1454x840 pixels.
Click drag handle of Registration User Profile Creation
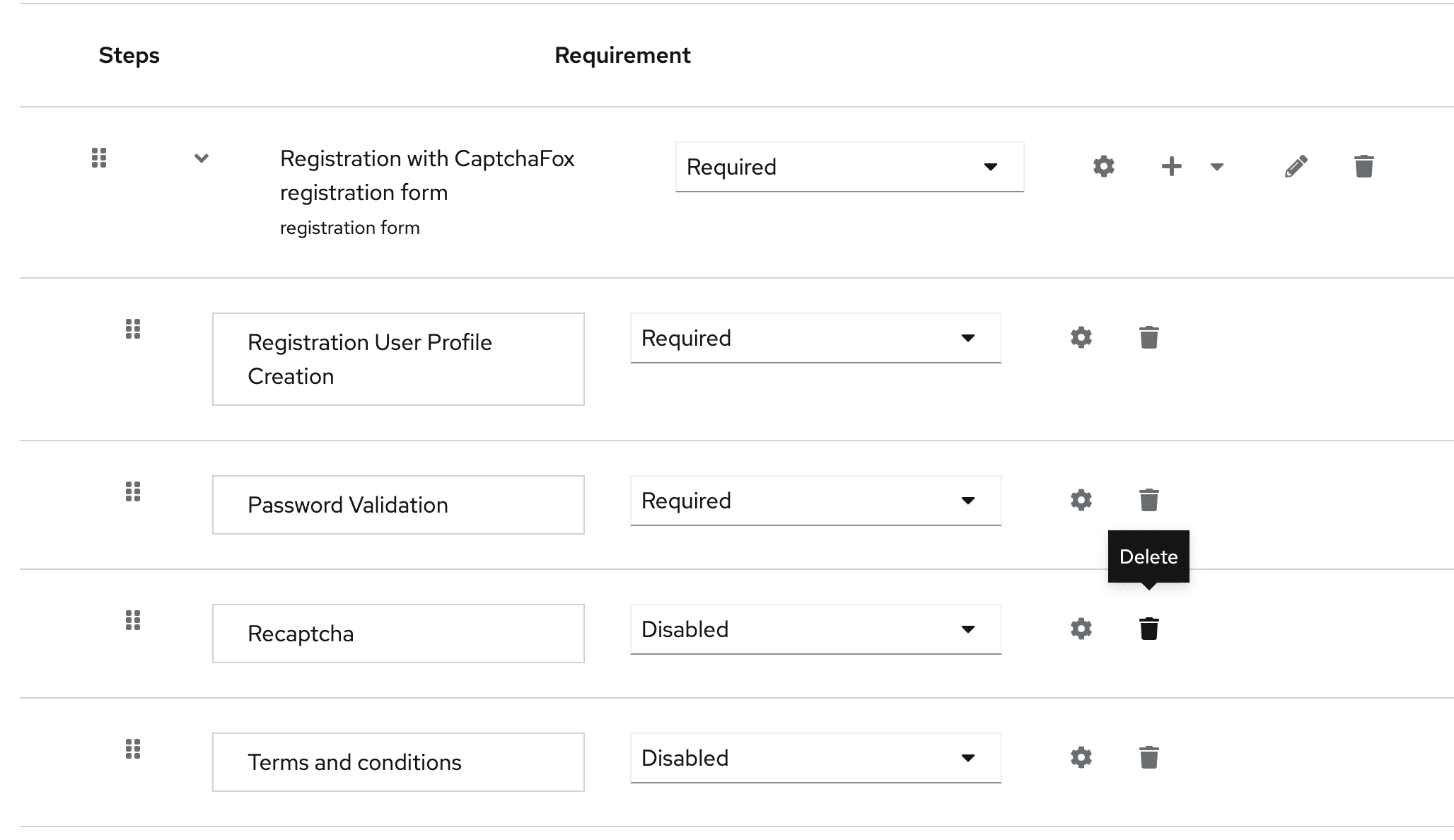coord(133,329)
